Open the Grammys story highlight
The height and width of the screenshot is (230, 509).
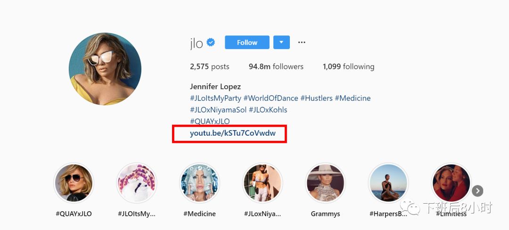[x=325, y=183]
